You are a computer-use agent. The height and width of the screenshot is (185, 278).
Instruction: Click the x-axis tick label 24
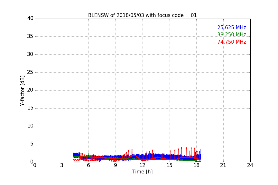[x=250, y=165]
